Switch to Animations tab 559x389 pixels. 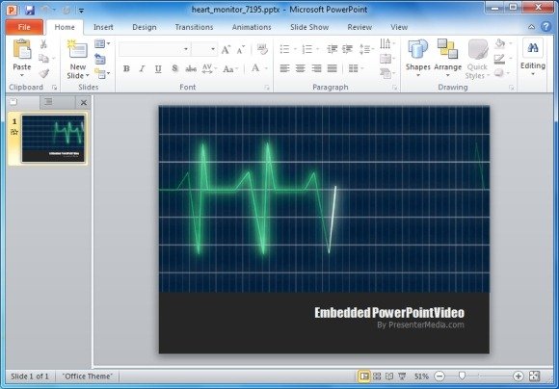[252, 27]
